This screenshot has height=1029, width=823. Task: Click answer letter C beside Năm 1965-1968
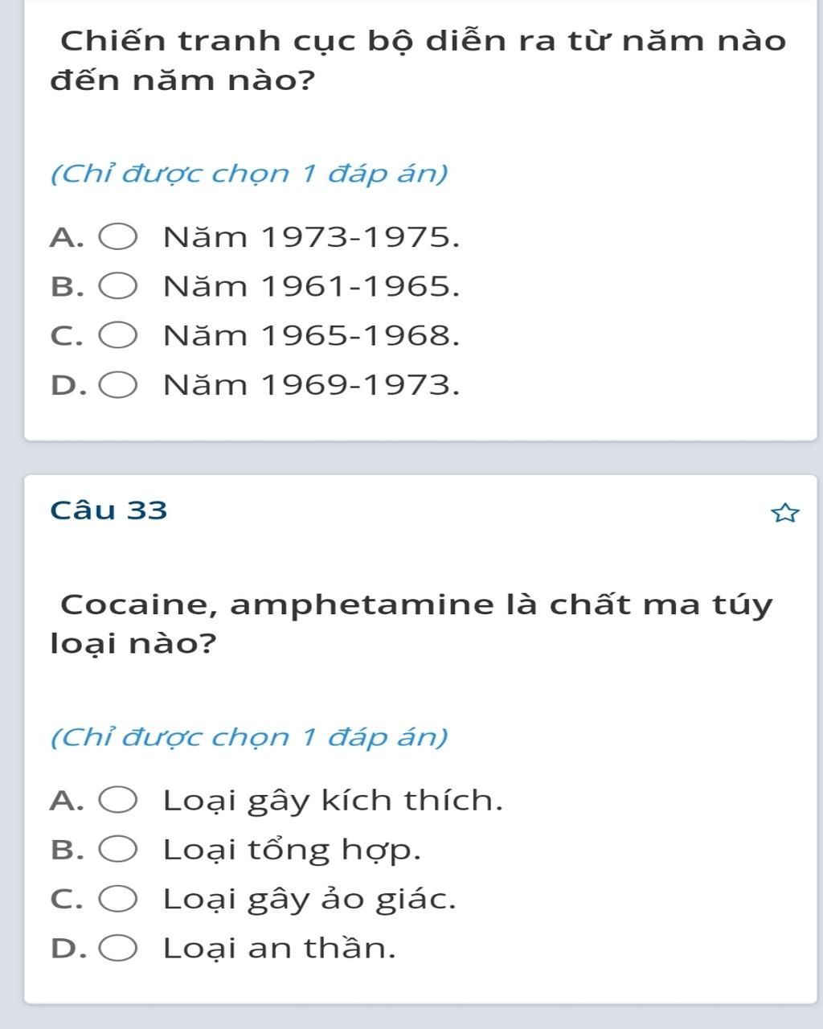point(67,337)
